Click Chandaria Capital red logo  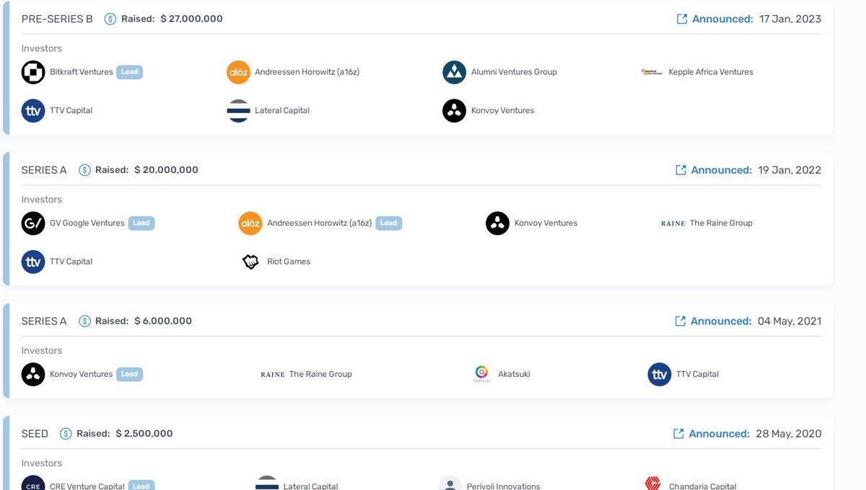pyautogui.click(x=652, y=484)
